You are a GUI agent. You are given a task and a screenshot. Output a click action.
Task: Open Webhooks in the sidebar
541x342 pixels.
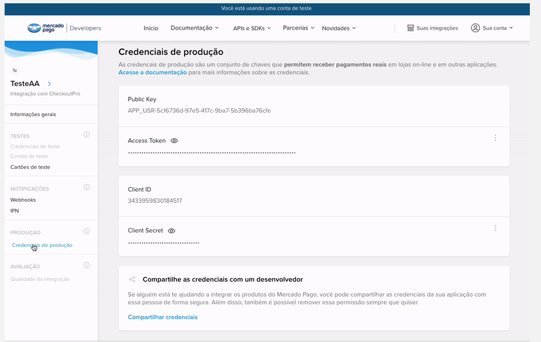point(23,200)
